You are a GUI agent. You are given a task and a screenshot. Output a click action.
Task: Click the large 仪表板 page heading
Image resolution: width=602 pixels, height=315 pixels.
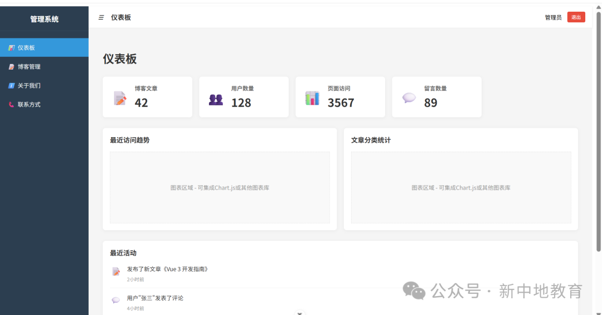tap(120, 59)
